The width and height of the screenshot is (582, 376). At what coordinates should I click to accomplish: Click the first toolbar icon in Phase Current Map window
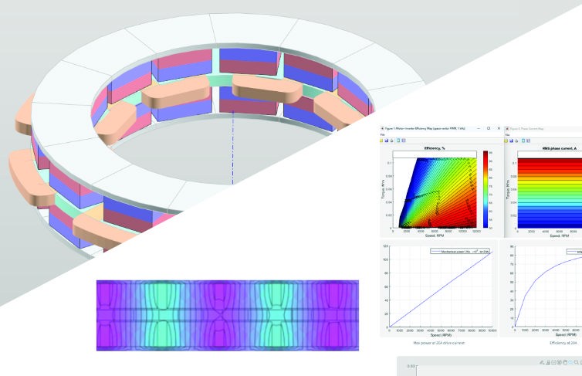click(x=506, y=141)
